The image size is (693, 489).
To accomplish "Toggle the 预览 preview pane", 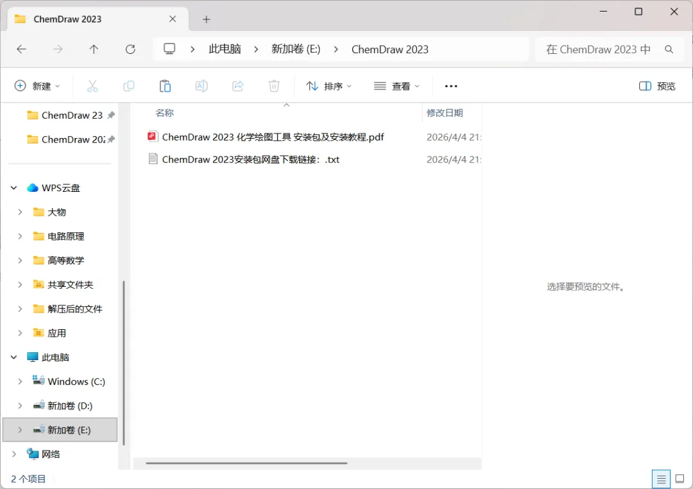I will [x=657, y=86].
